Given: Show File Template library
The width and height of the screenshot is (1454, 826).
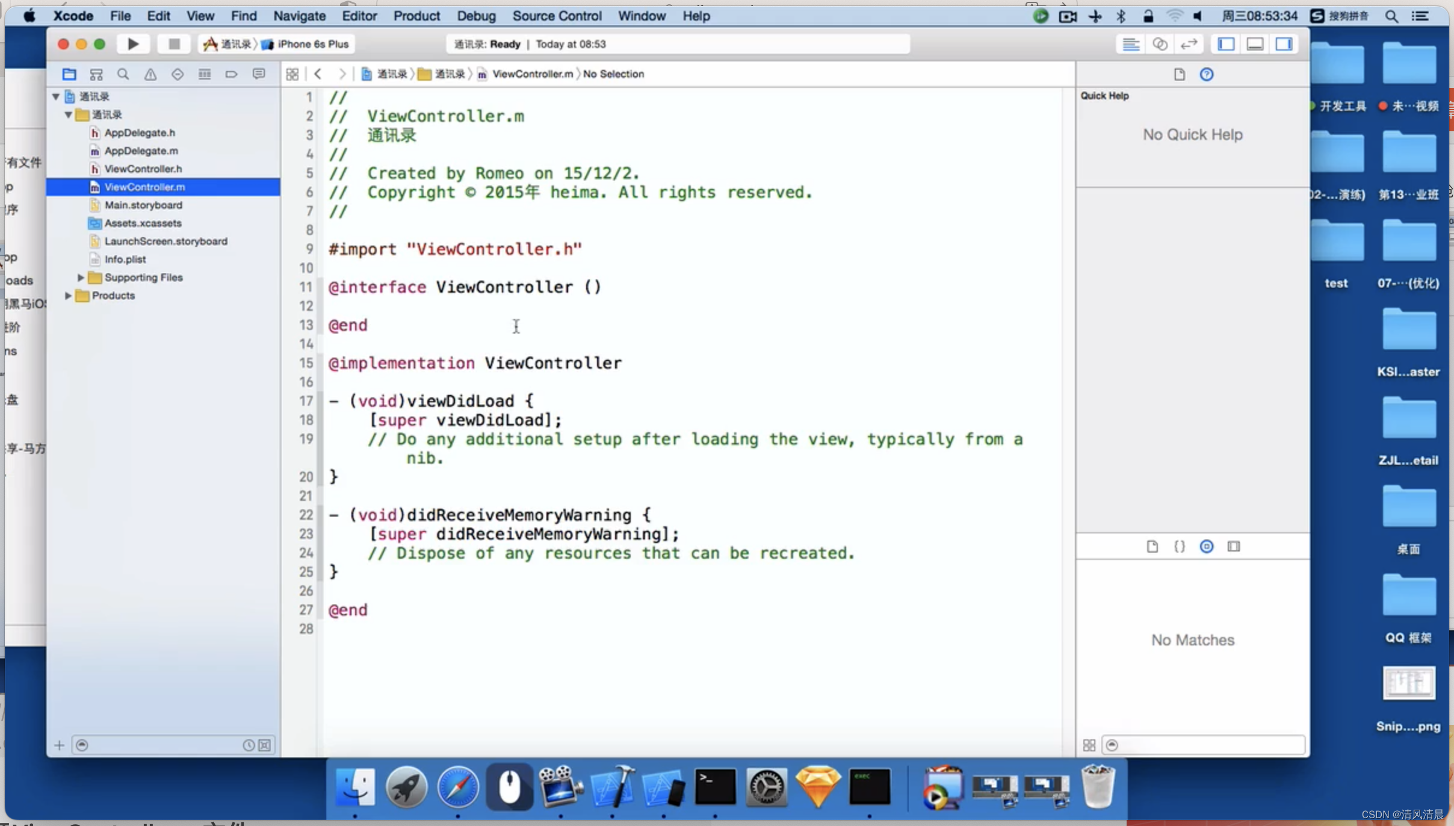Looking at the screenshot, I should tap(1152, 546).
